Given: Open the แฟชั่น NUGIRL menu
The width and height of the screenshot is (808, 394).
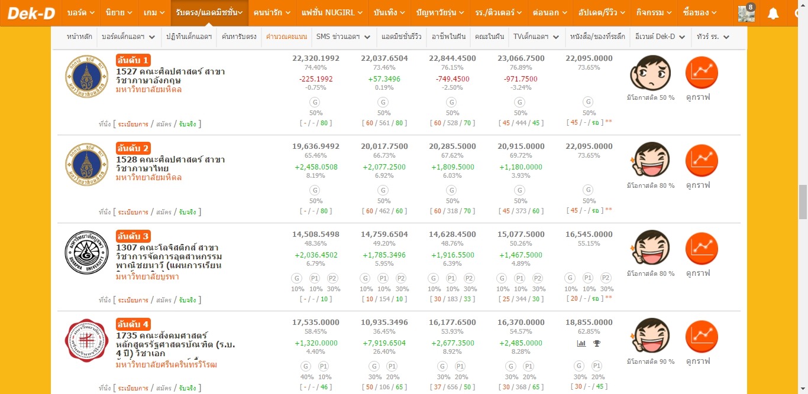Looking at the screenshot, I should [x=331, y=12].
